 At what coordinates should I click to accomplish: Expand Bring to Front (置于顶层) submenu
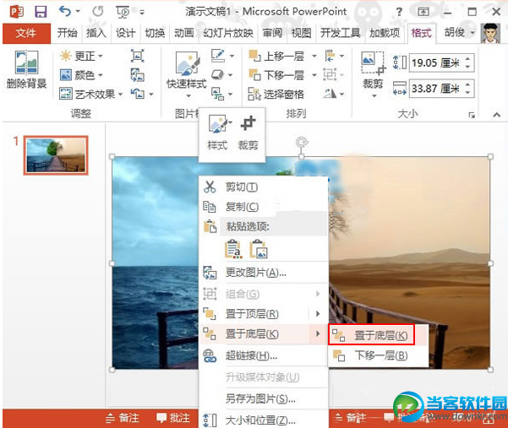coord(263,313)
